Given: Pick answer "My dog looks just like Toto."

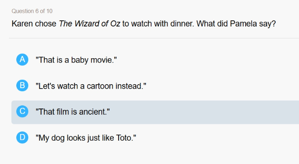Looking at the screenshot, I should 86,138.
